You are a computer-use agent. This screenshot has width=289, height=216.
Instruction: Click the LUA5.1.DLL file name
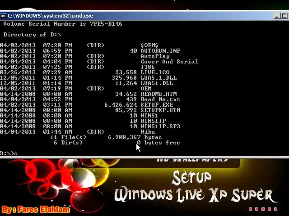point(158,78)
